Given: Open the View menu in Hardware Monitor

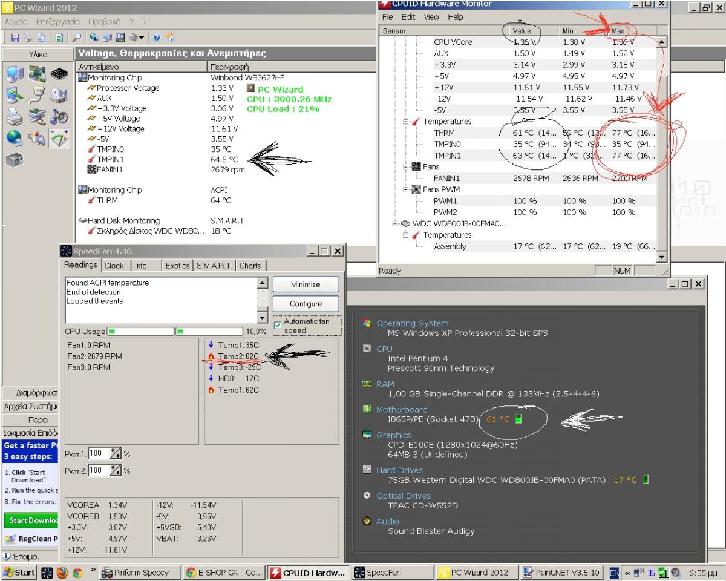Looking at the screenshot, I should (431, 17).
